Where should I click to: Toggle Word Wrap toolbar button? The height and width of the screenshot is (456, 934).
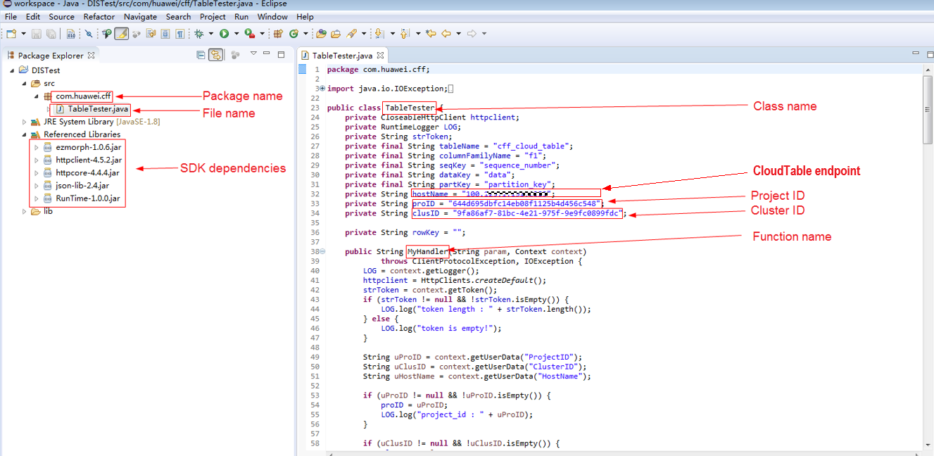[x=151, y=34]
